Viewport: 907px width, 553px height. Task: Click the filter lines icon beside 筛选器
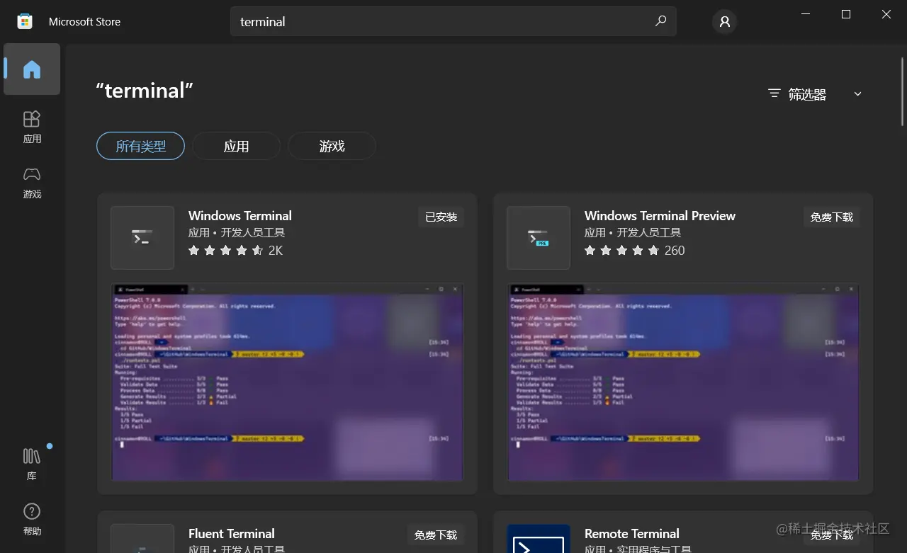(x=774, y=93)
